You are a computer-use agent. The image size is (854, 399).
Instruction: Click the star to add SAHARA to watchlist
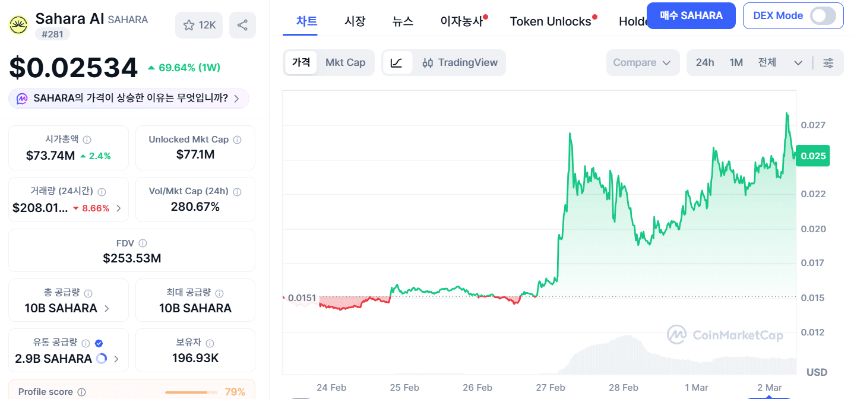coord(189,25)
